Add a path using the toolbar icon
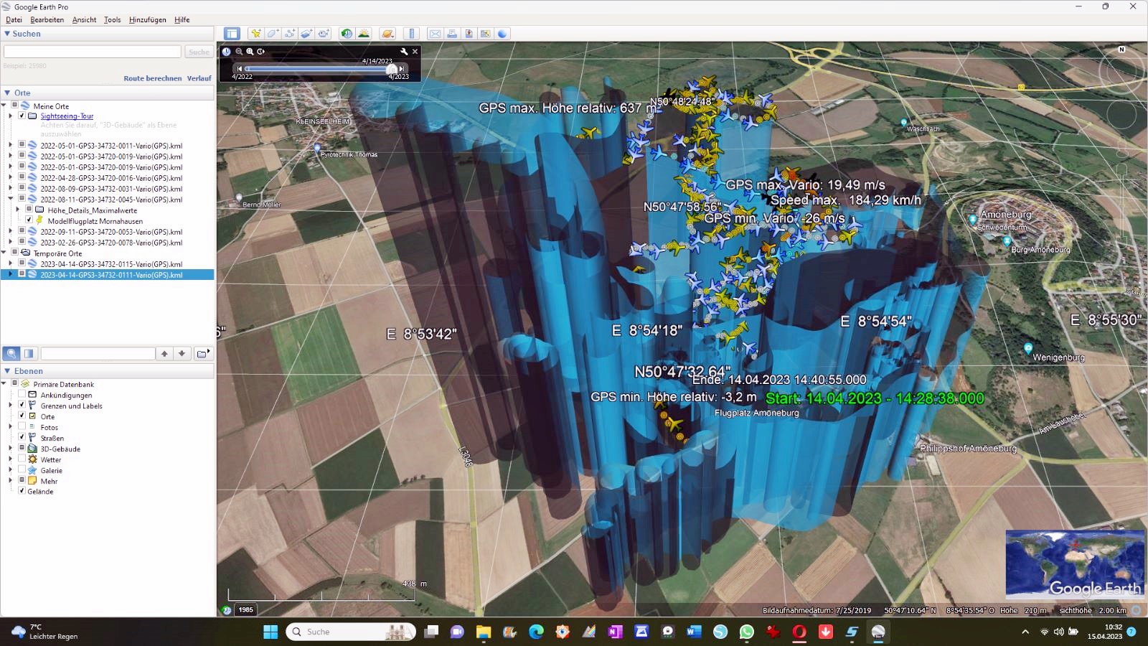Screen dimensions: 1148x646 pos(290,34)
